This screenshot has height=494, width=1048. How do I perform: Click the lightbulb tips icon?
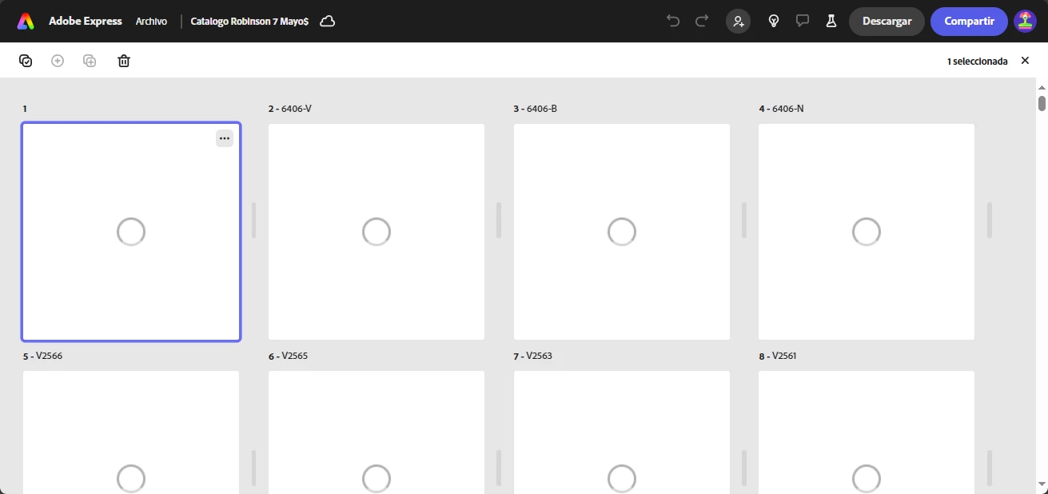coord(774,22)
